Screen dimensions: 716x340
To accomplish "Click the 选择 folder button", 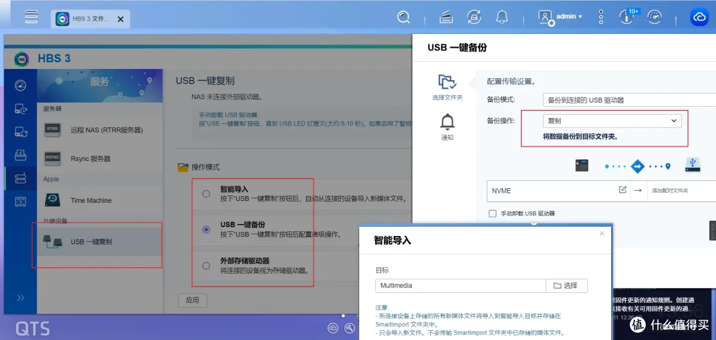I will (x=567, y=286).
